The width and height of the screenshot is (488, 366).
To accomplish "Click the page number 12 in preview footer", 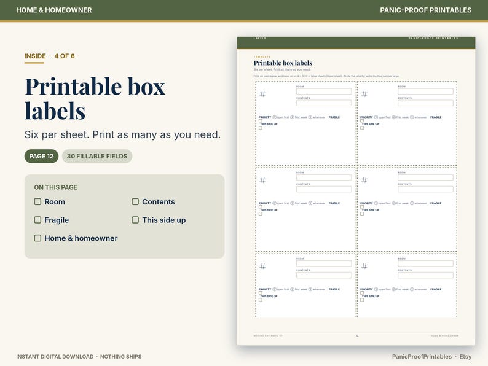I will 357,336.
